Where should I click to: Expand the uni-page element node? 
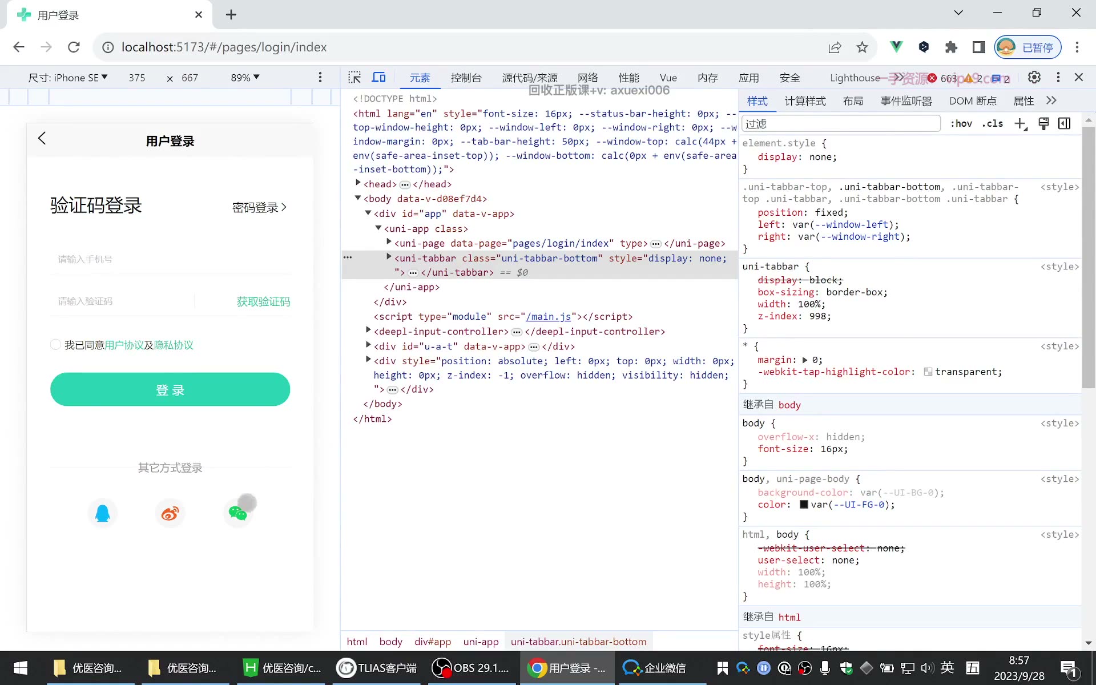point(389,243)
